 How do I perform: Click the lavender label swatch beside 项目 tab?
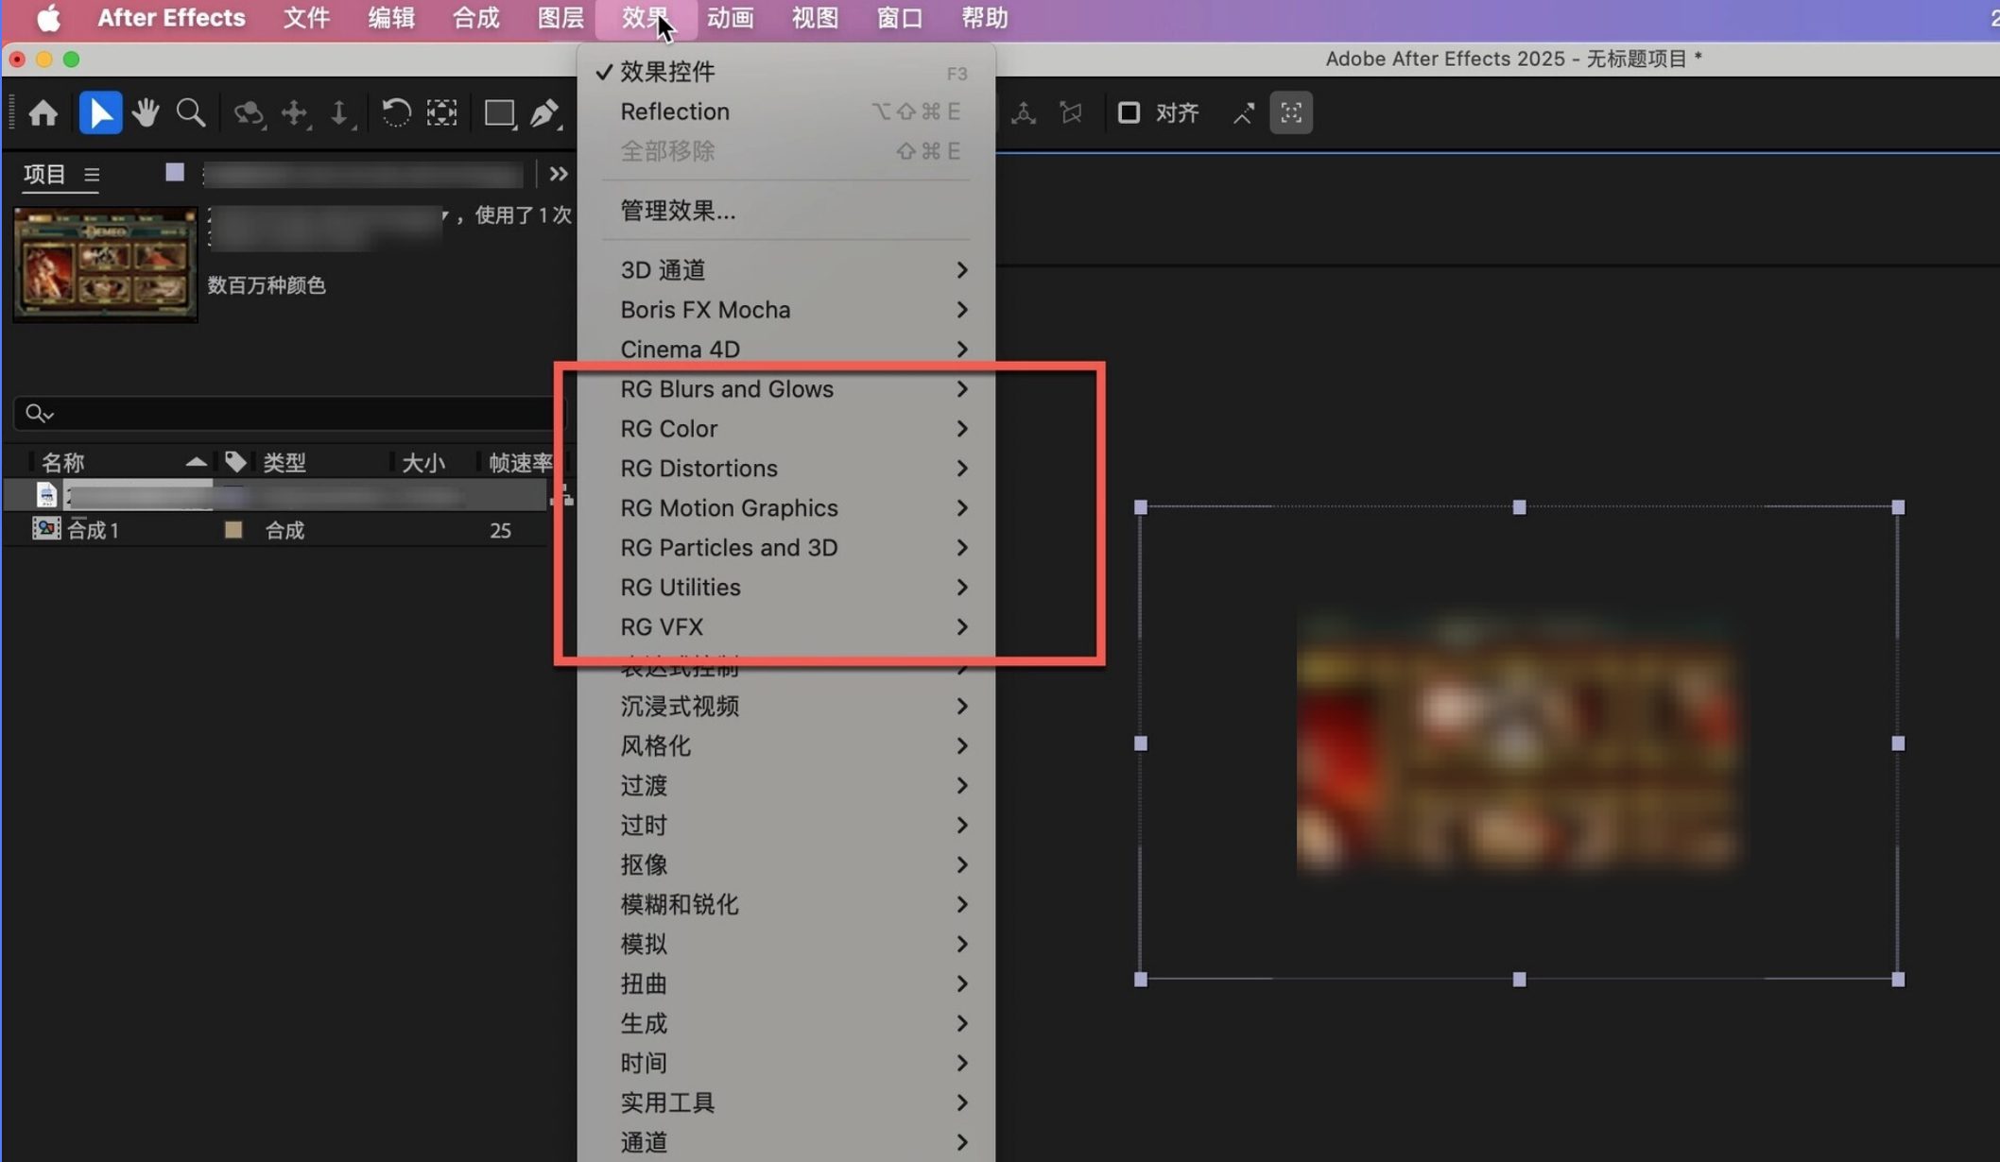pos(175,172)
